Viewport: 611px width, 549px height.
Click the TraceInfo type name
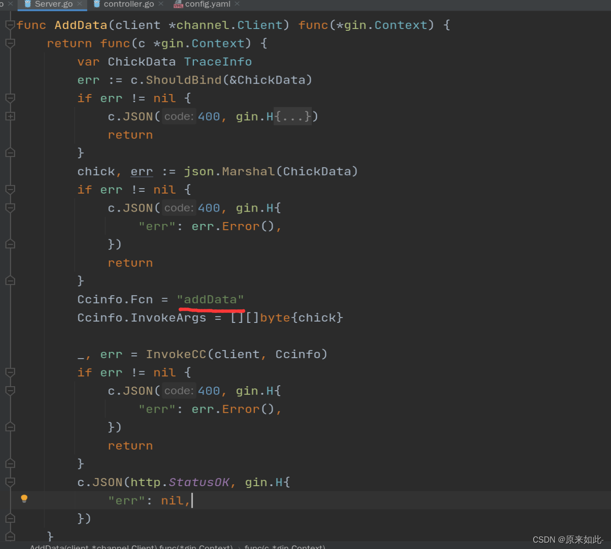(x=218, y=62)
